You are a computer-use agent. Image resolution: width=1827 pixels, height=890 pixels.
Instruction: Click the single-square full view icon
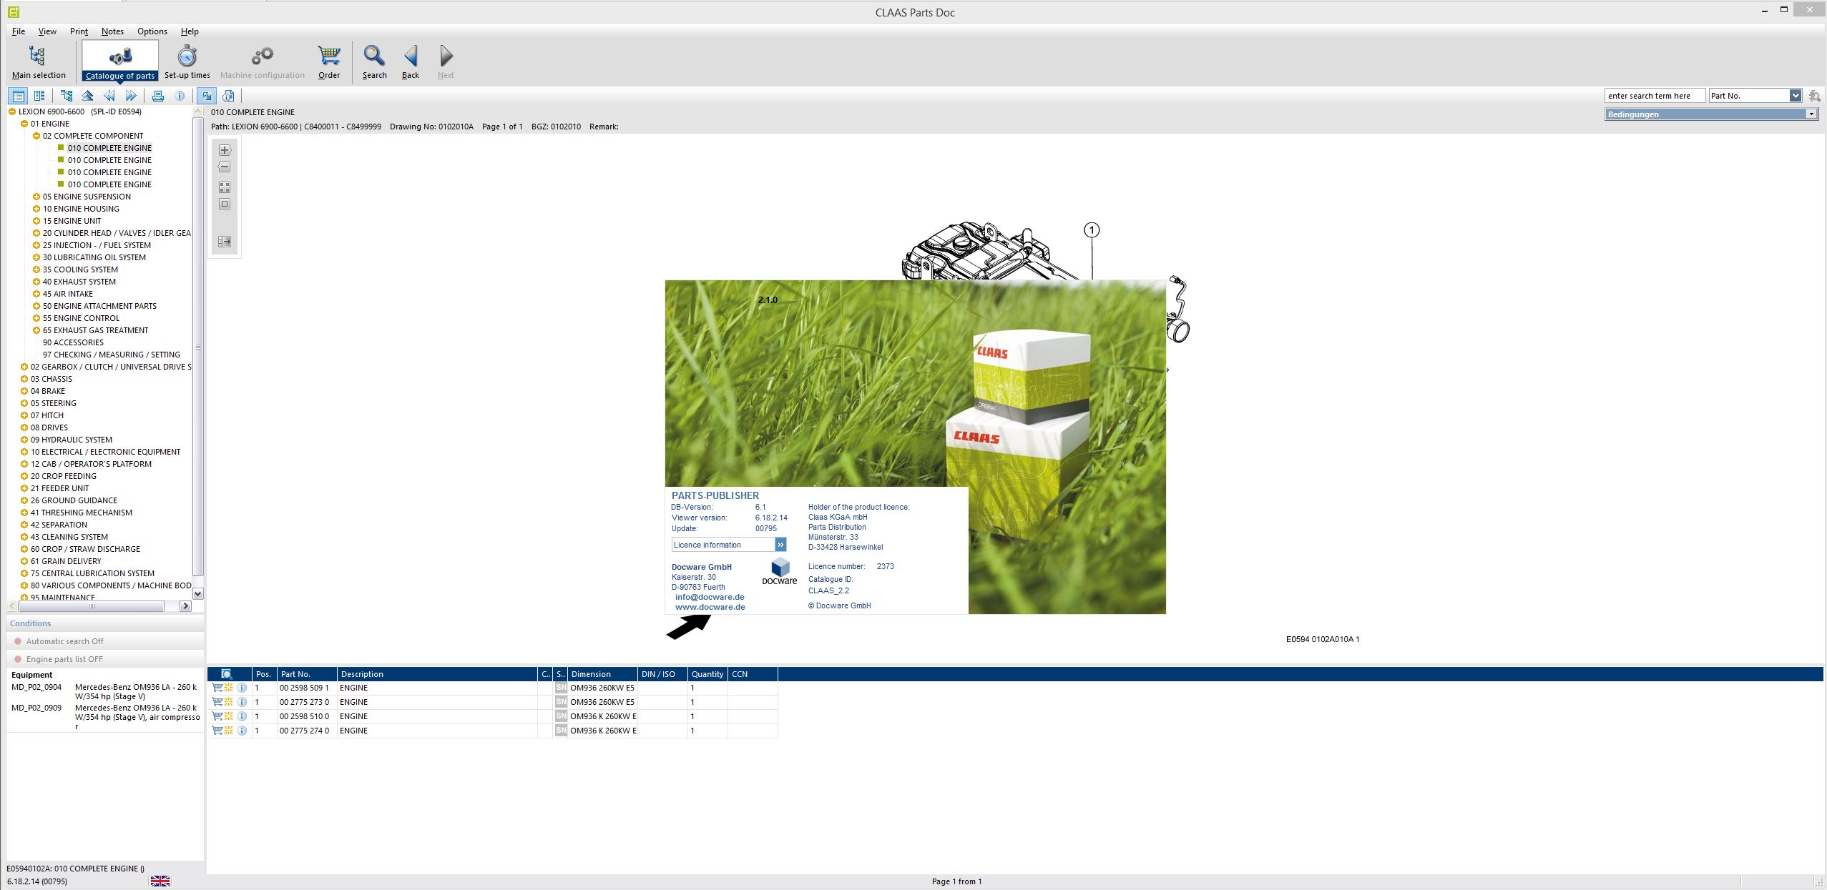pyautogui.click(x=225, y=204)
